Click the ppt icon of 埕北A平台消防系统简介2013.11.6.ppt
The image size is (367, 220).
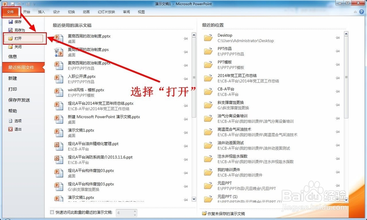tap(59, 159)
